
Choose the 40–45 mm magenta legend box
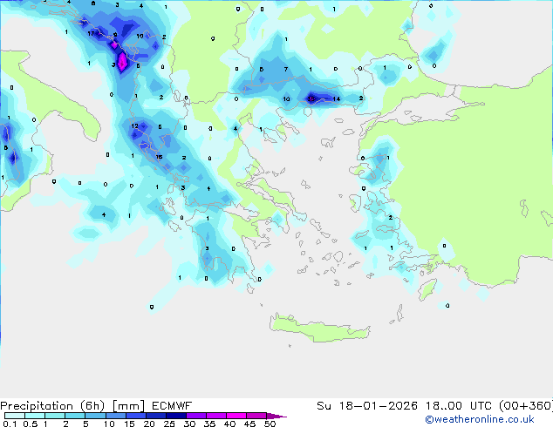tap(236, 416)
